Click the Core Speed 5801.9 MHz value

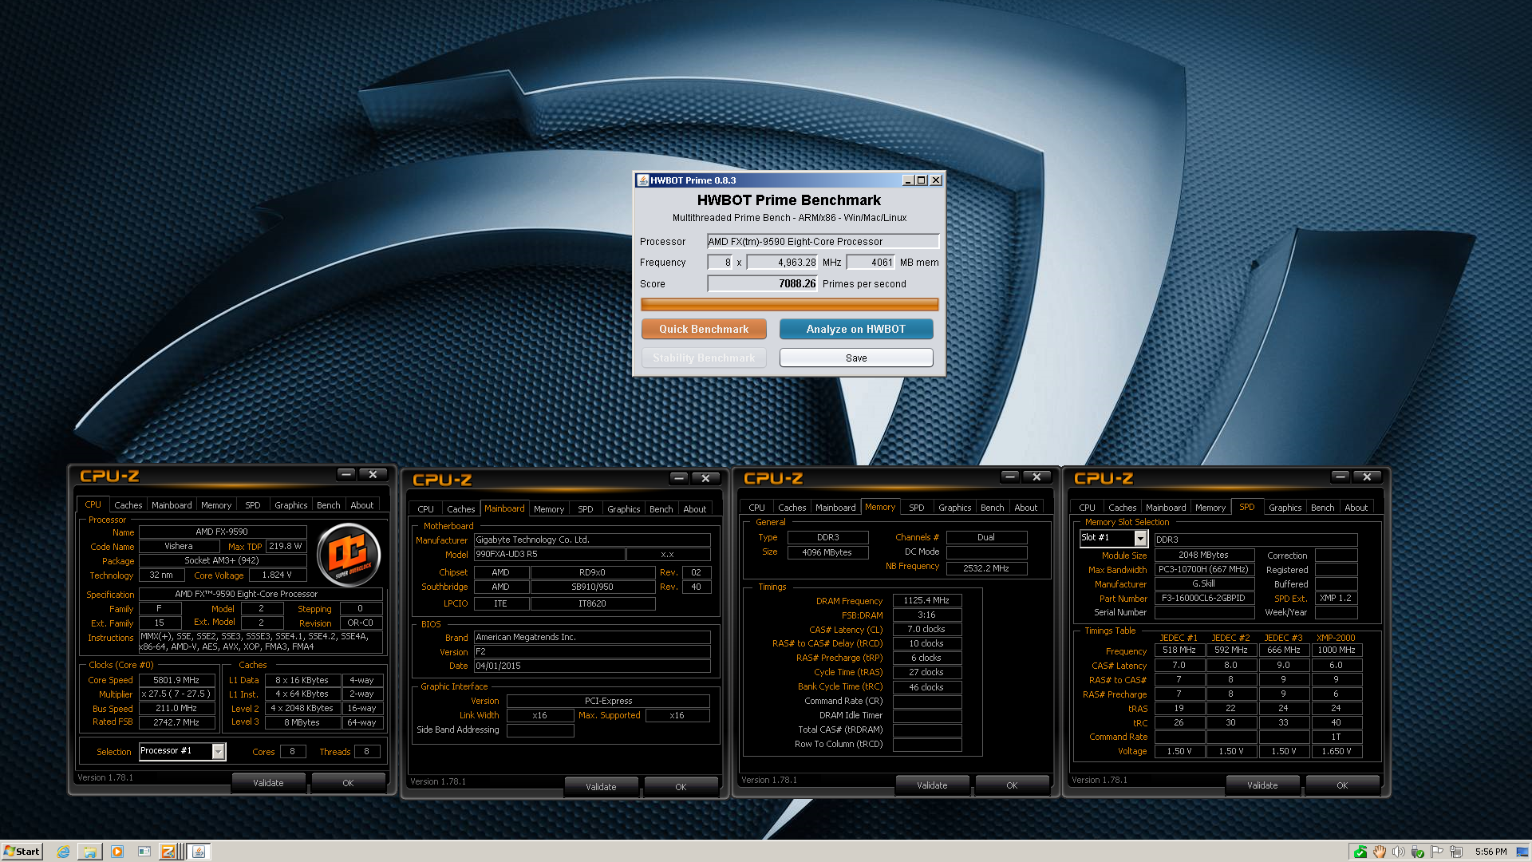tap(176, 680)
